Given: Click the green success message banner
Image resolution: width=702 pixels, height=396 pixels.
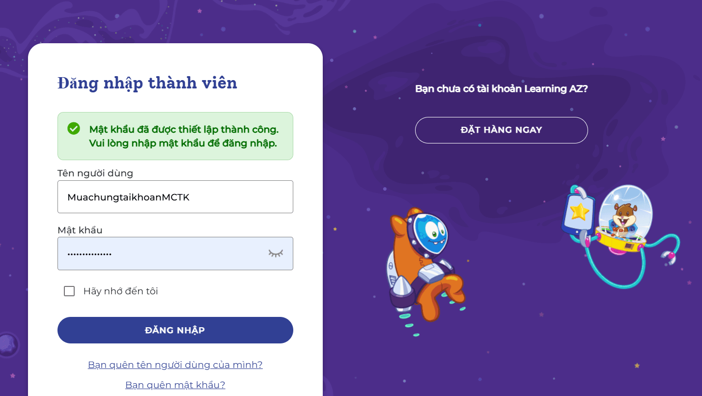Looking at the screenshot, I should [175, 136].
